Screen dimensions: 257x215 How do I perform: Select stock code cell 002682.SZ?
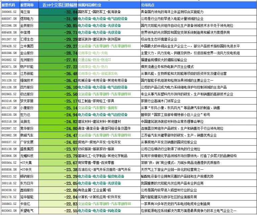pyautogui.click(x=10, y=60)
